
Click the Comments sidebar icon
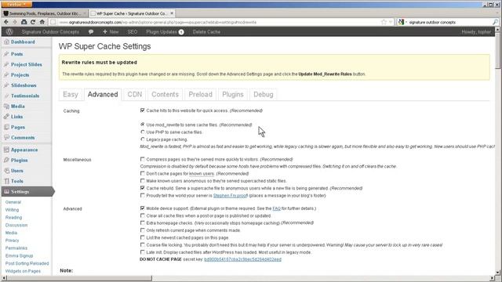click(6, 138)
